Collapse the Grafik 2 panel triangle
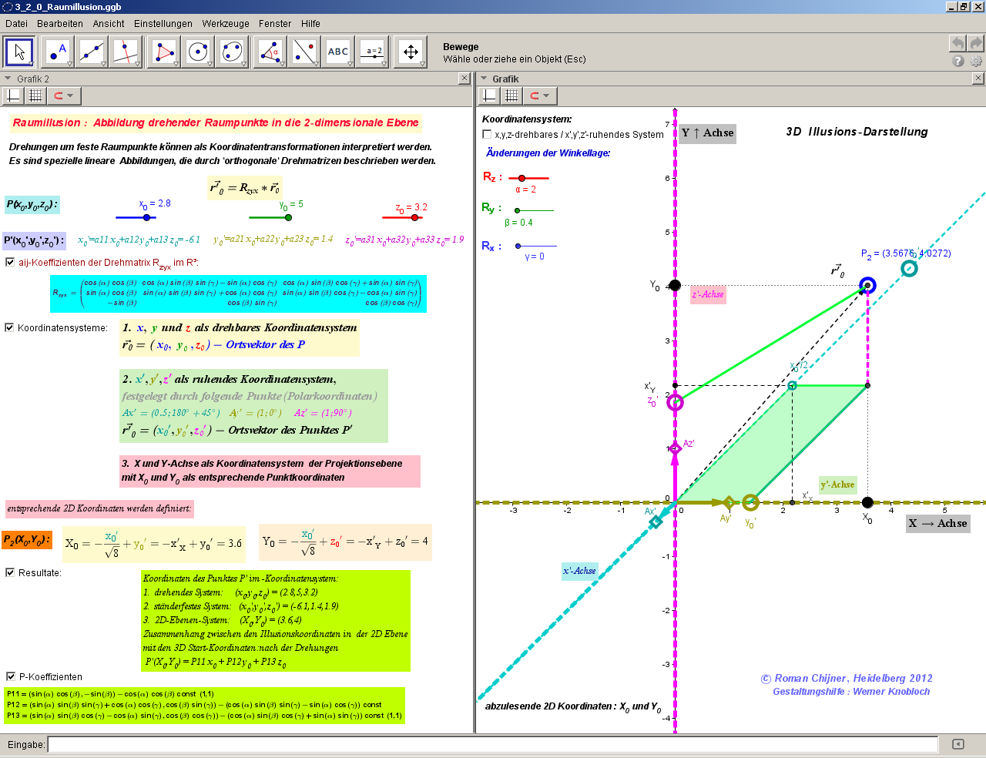 [8, 79]
